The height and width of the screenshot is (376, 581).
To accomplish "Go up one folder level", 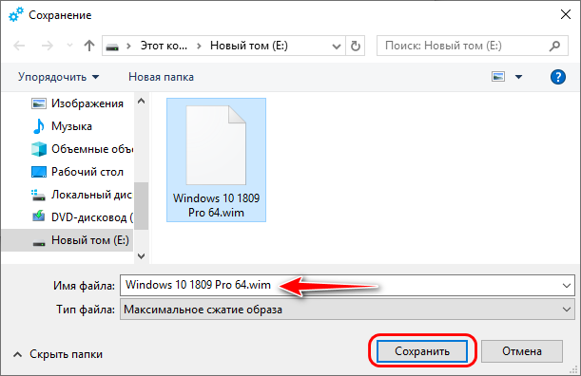I will (89, 46).
